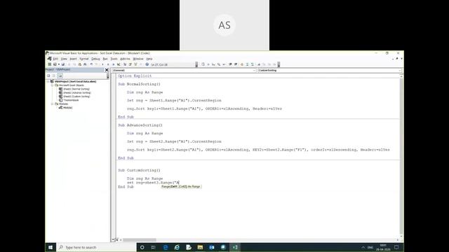Open the Tools menu

tap(114, 59)
